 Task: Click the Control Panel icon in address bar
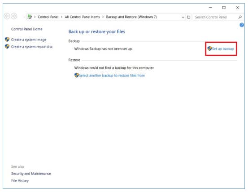30,17
